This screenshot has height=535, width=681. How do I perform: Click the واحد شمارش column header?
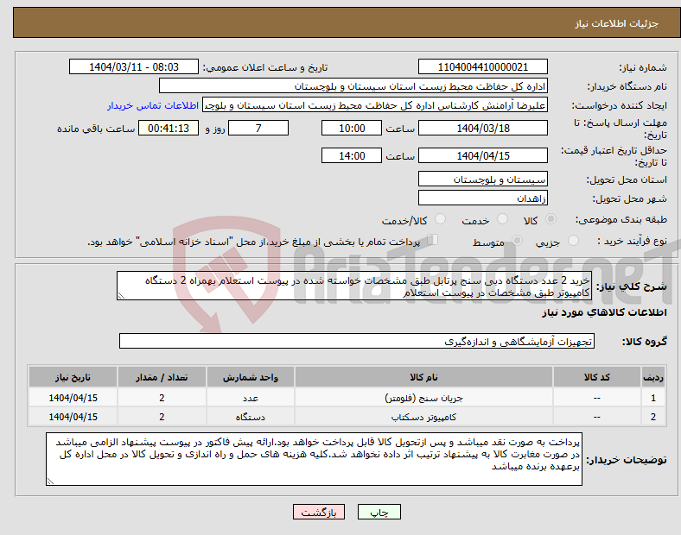(251, 377)
